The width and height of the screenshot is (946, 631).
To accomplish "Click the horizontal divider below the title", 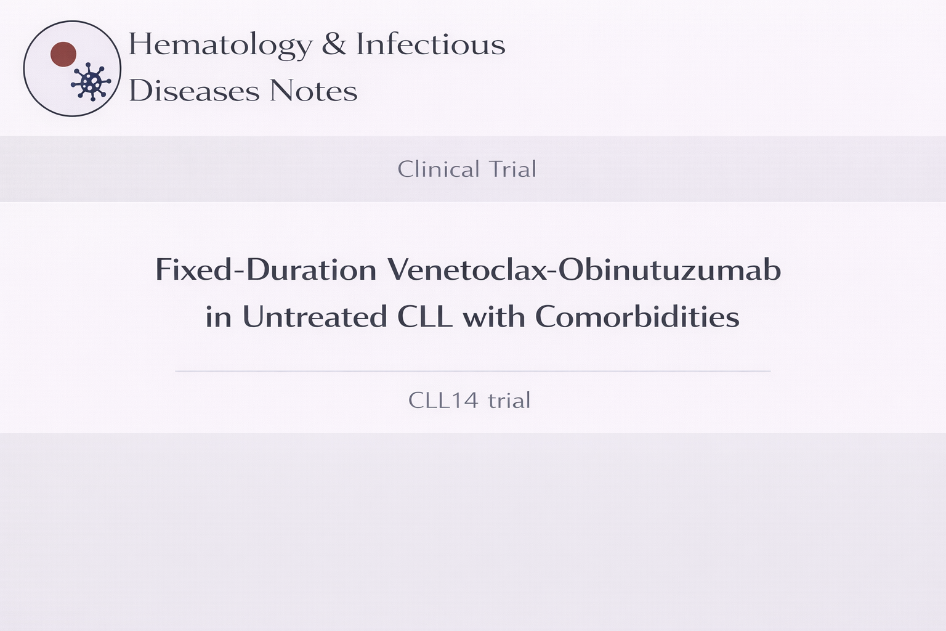I will tap(472, 371).
